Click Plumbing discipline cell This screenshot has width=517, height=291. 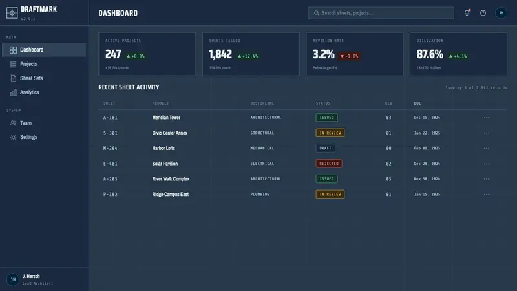[x=260, y=195]
